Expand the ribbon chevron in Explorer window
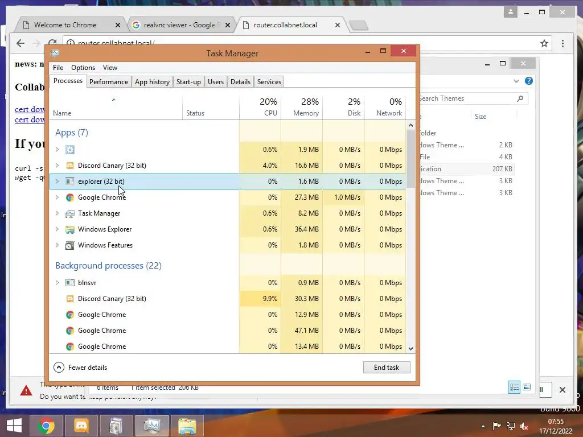 (516, 81)
